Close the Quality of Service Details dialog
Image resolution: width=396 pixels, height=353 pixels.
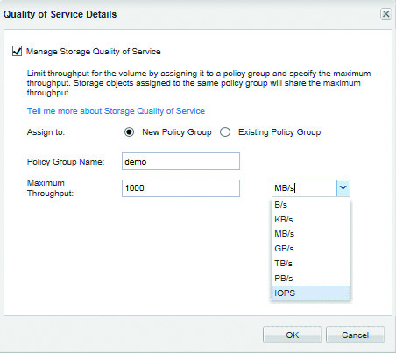tap(385, 14)
